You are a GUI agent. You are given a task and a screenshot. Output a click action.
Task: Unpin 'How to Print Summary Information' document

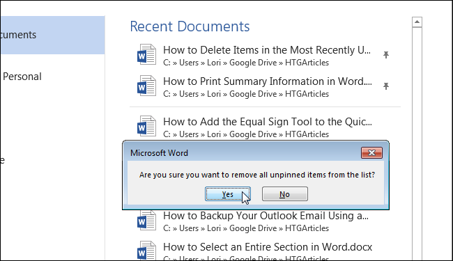(x=385, y=86)
